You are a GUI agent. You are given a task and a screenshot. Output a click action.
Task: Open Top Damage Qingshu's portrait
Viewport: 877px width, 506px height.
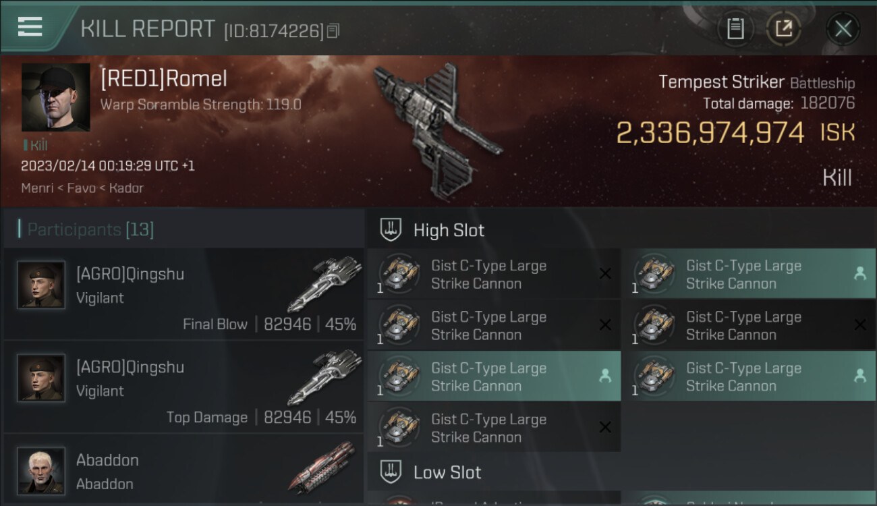(41, 378)
